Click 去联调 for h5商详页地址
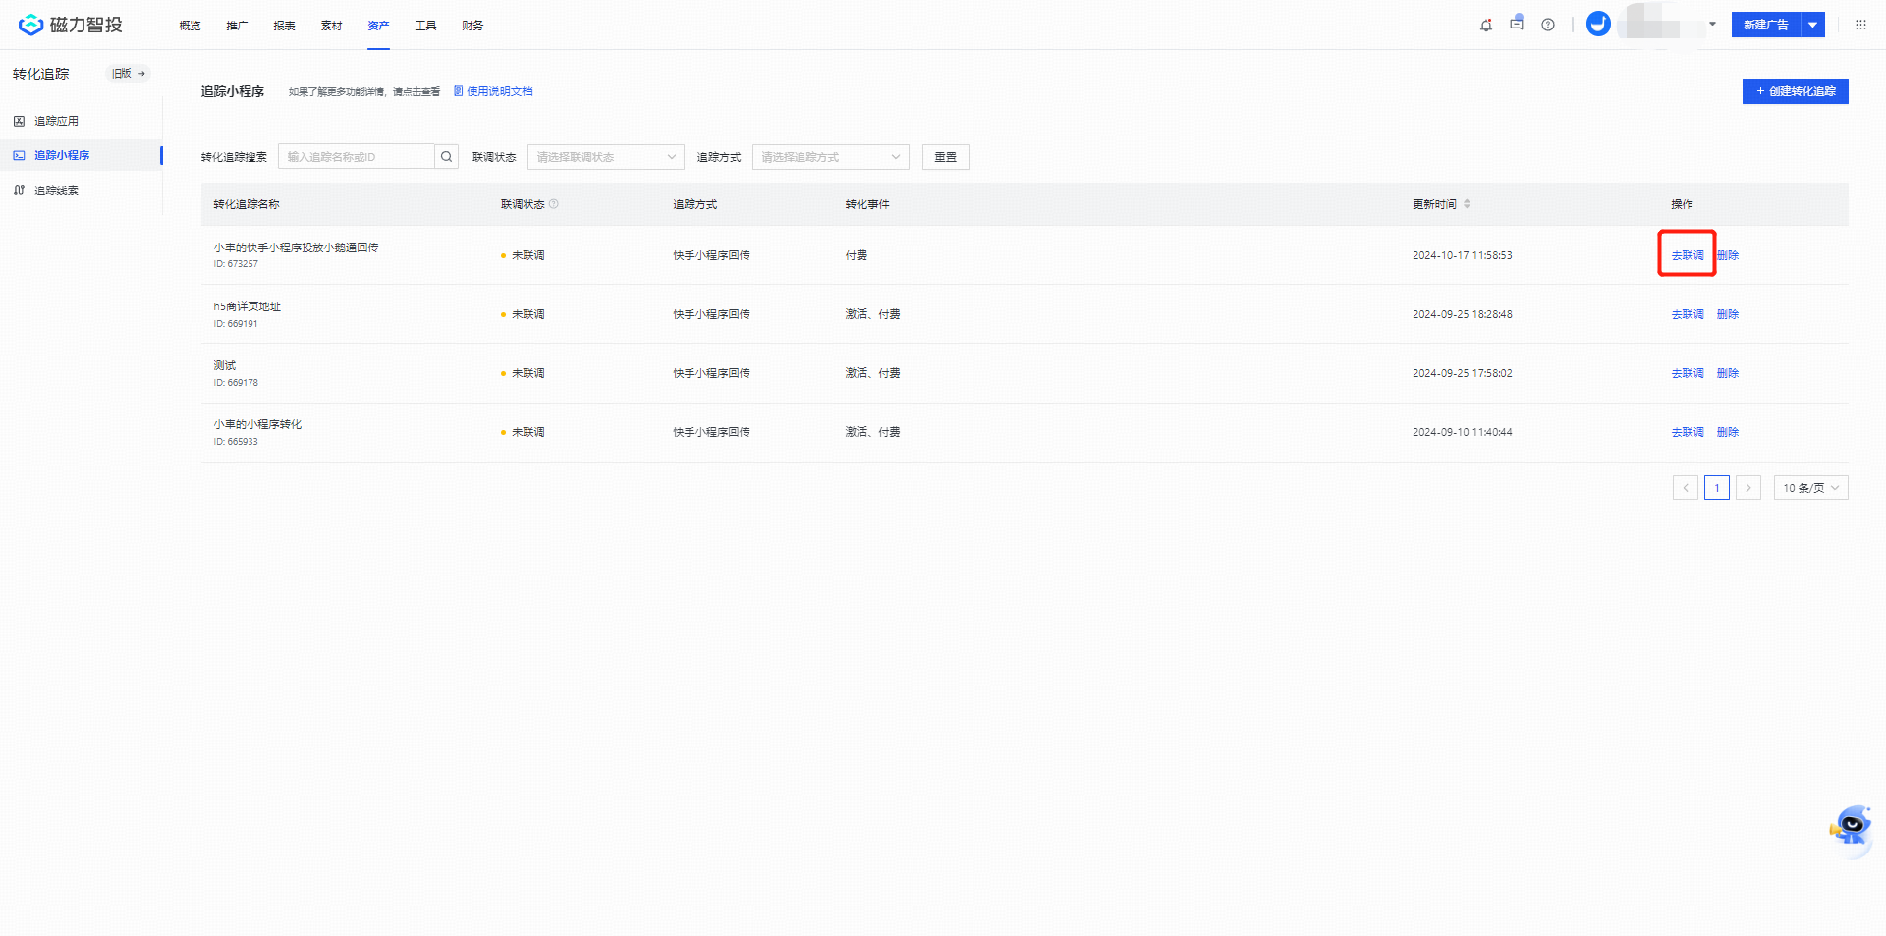The width and height of the screenshot is (1886, 936). [1688, 314]
